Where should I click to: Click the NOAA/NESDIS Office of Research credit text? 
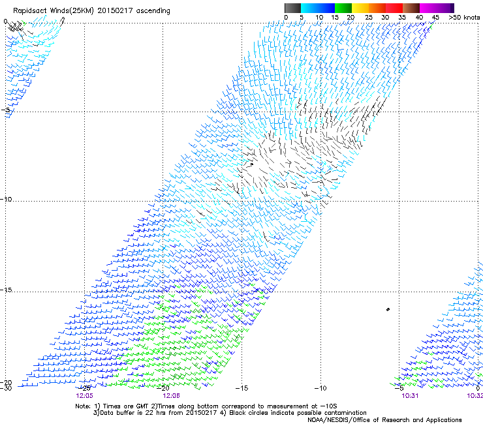384,420
